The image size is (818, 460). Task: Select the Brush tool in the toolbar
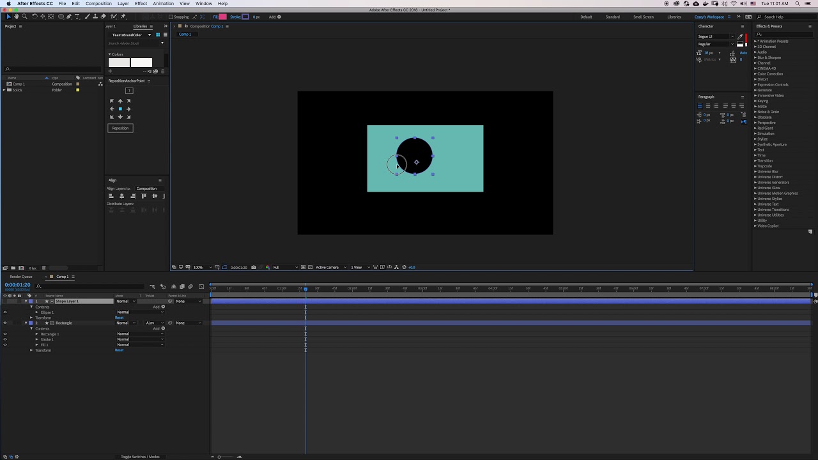tap(87, 17)
